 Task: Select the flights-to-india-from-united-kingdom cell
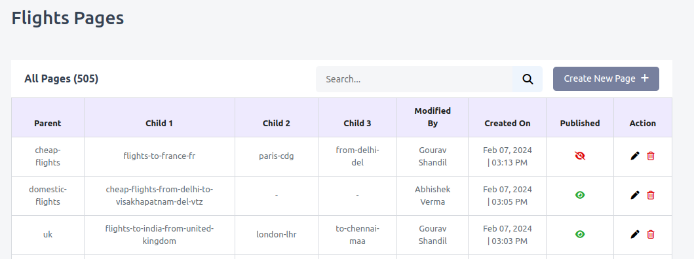coord(159,235)
